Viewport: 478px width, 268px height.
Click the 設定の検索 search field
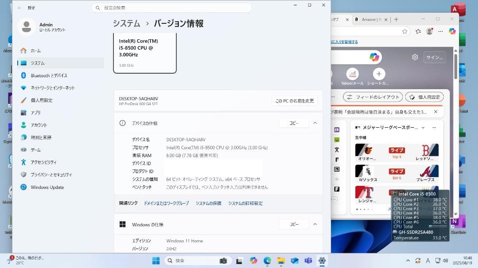(x=173, y=8)
